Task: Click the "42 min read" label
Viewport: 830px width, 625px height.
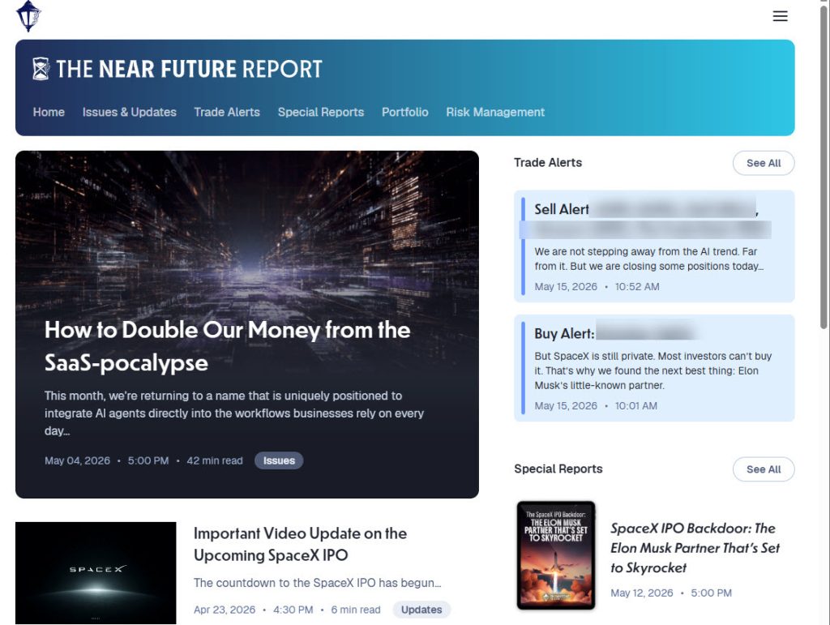Action: pos(214,460)
